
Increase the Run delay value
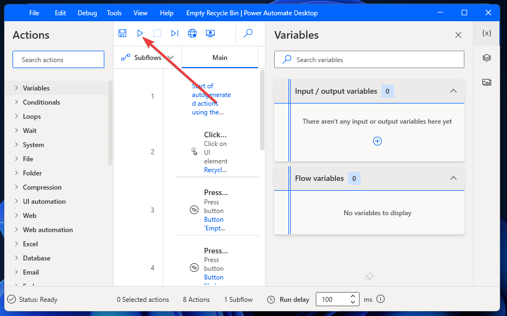[x=353, y=296]
